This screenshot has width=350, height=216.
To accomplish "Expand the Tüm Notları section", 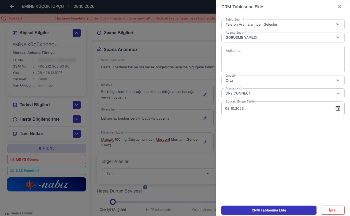I will (x=77, y=134).
